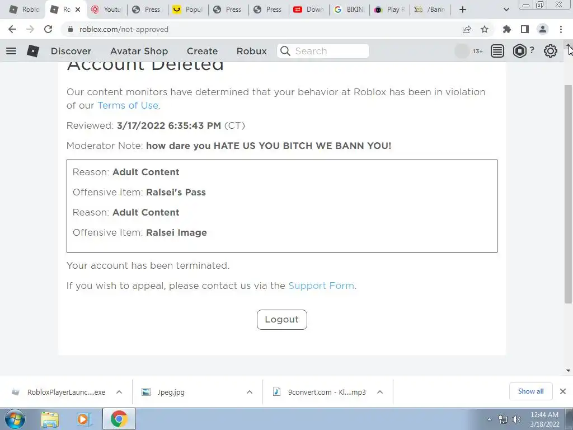Switch to the Popul tab
The width and height of the screenshot is (573, 430).
188,10
